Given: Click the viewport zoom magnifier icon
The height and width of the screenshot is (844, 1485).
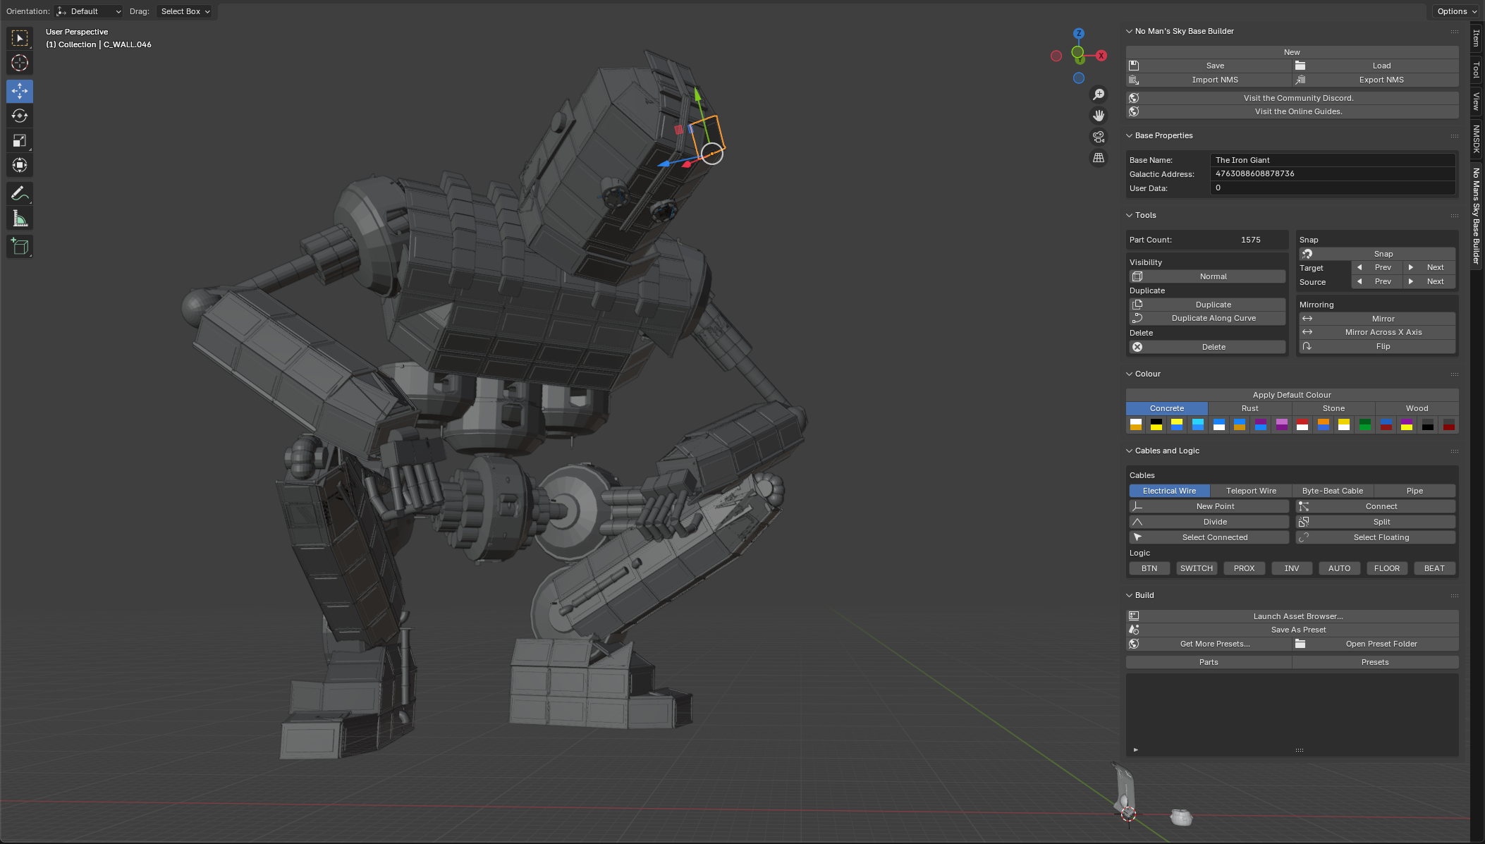Looking at the screenshot, I should (1099, 94).
